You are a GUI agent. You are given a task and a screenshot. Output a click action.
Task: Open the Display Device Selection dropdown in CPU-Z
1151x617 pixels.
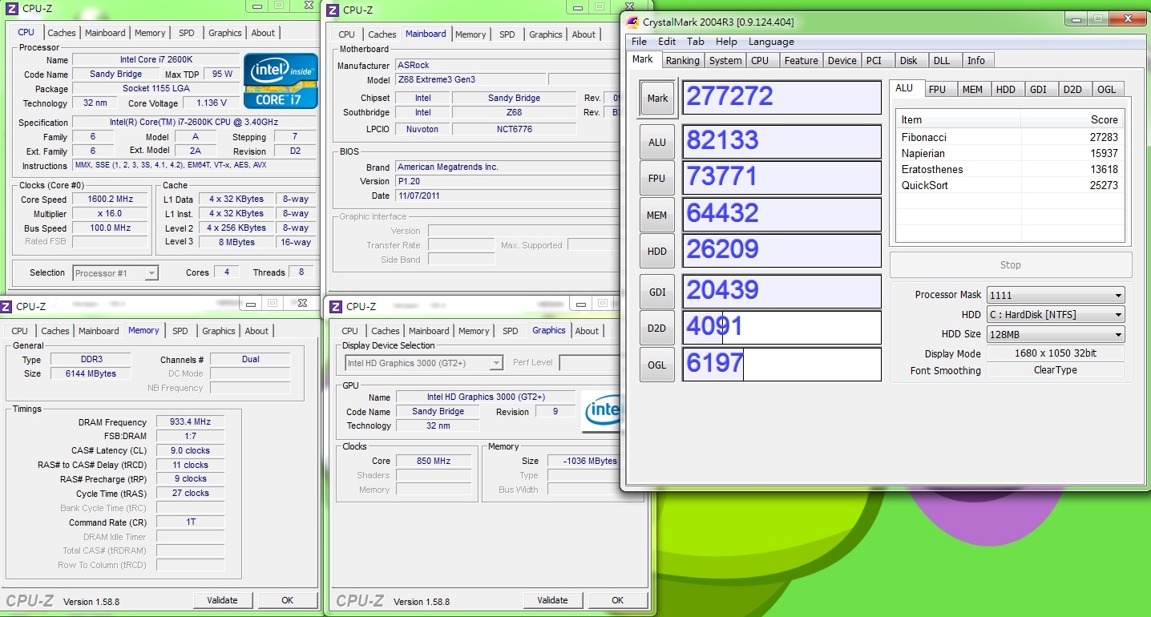[423, 363]
